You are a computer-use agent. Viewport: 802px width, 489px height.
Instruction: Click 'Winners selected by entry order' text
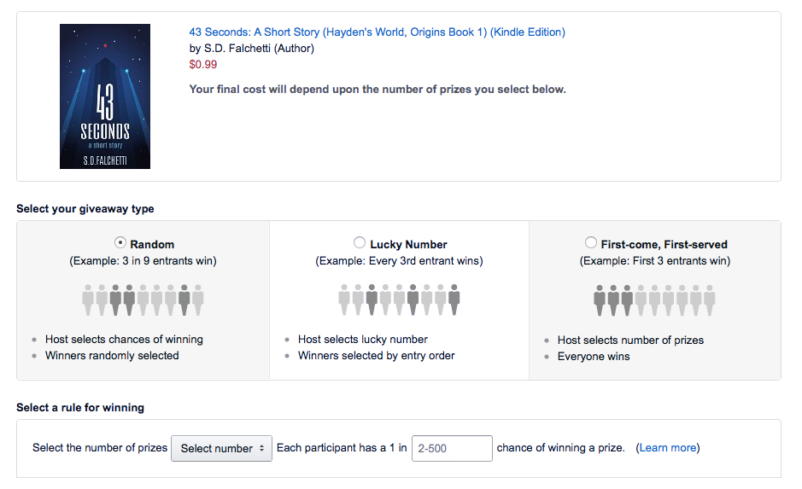pos(377,356)
